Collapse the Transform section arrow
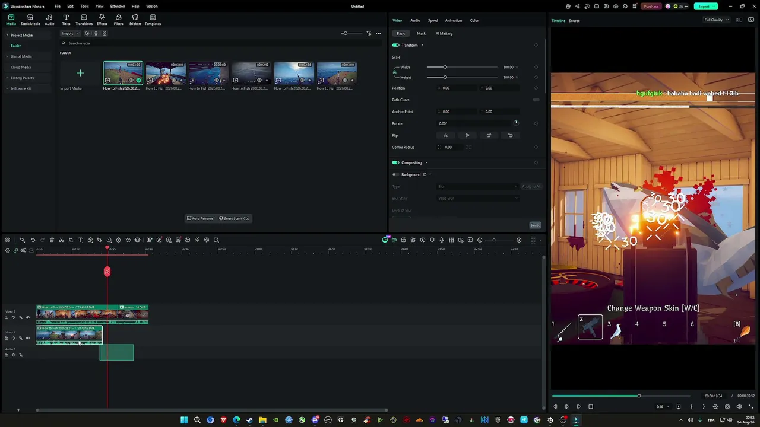 click(422, 45)
